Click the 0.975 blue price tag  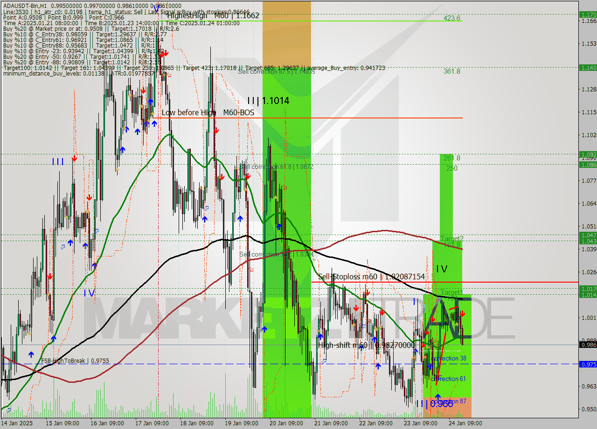tap(588, 364)
